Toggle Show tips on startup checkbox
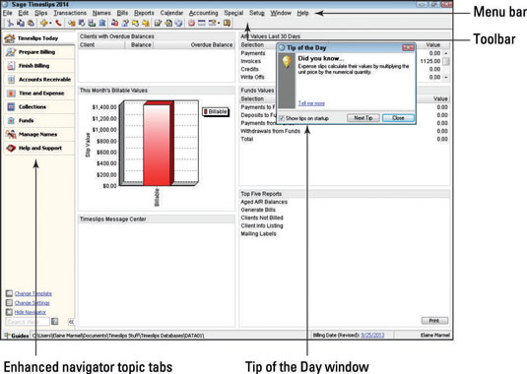Screen dimensions: 527x374 pyautogui.click(x=282, y=118)
